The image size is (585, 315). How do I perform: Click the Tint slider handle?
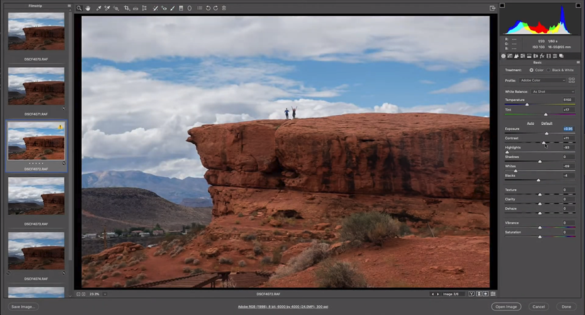546,115
